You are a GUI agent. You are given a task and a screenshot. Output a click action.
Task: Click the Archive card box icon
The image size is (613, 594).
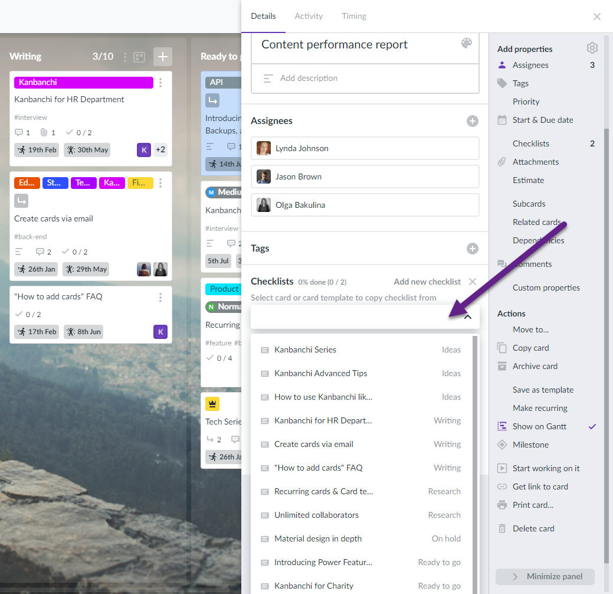502,366
